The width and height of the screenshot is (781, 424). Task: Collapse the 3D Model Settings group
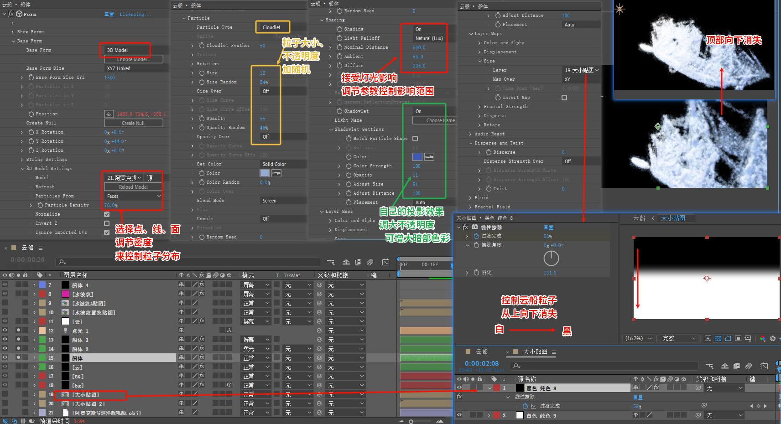(22, 169)
